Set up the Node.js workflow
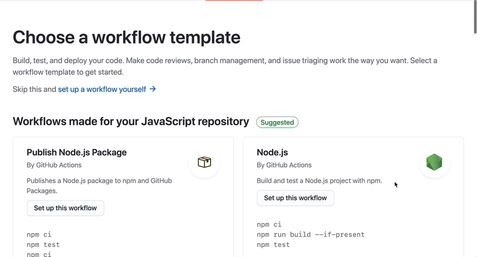477x257 pixels. (x=295, y=198)
